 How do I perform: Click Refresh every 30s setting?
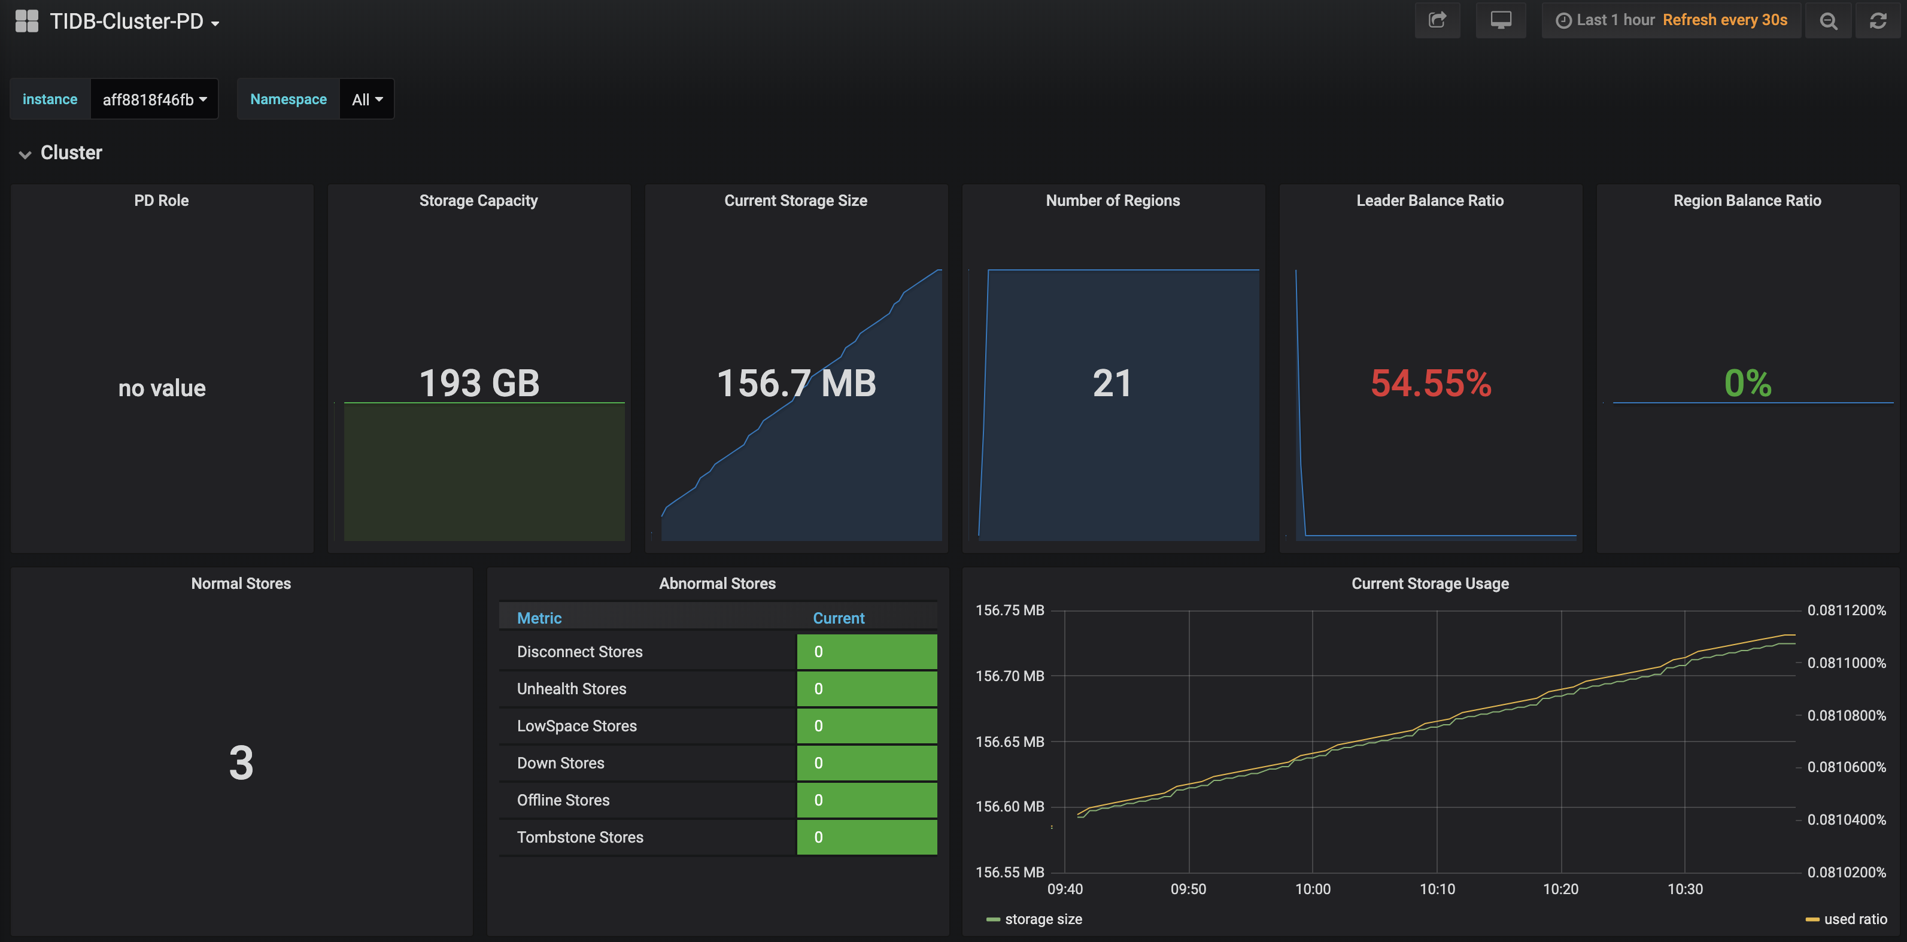(x=1725, y=20)
